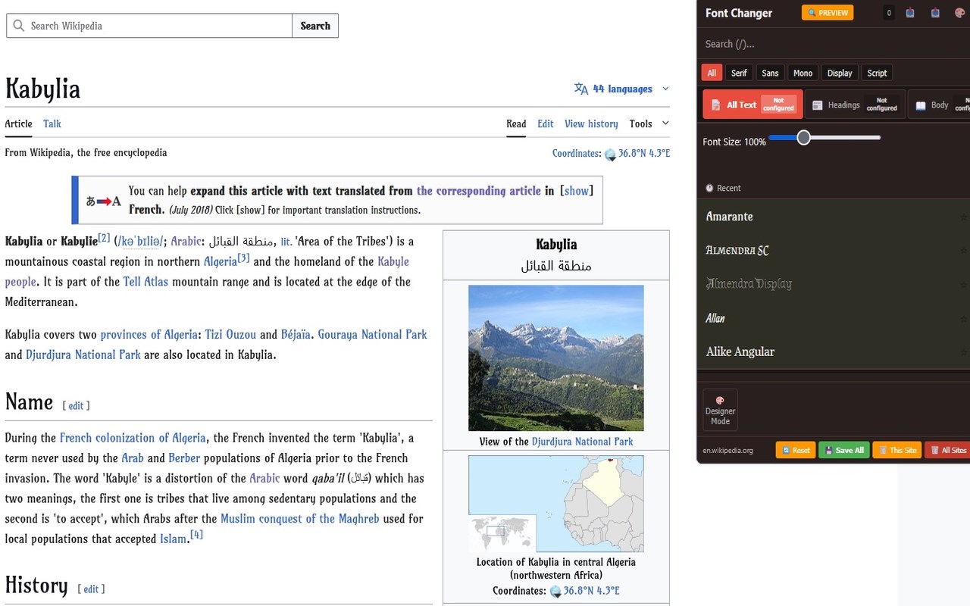Screen dimensions: 970x606
Task: Open the Edit tab
Action: (546, 123)
